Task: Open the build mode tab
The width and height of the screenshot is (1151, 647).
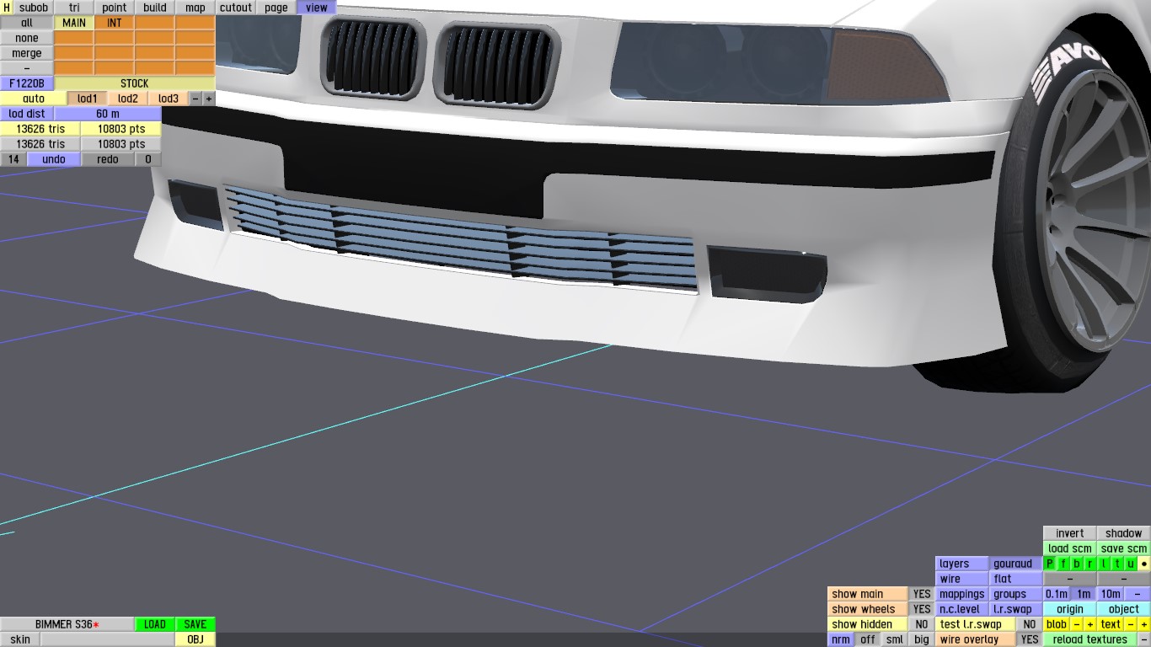Action: (155, 8)
